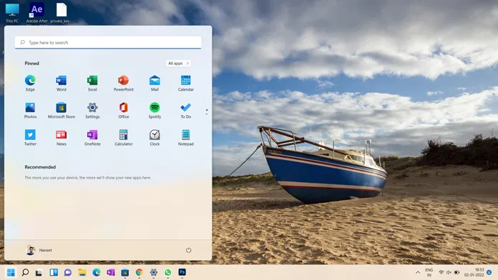Open the News app
Viewport: 498px width, 280px height.
point(62,138)
